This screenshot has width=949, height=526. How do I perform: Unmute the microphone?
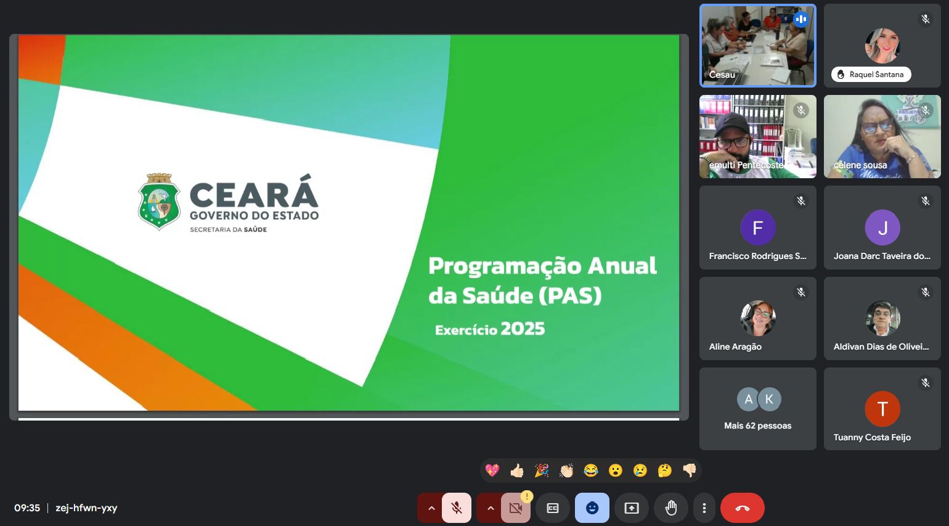click(x=457, y=508)
